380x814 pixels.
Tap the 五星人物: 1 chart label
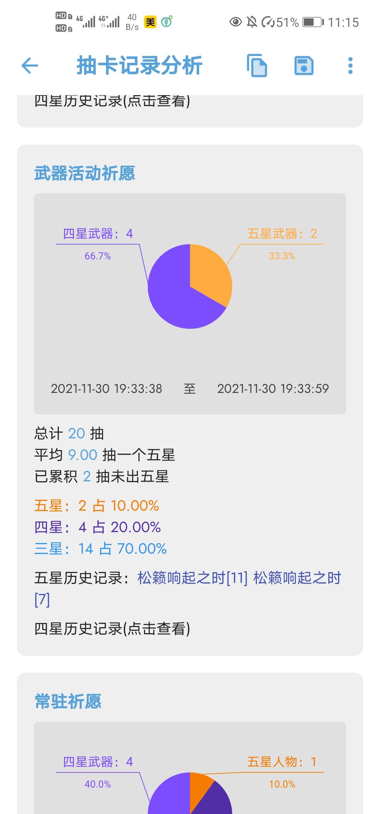282,762
